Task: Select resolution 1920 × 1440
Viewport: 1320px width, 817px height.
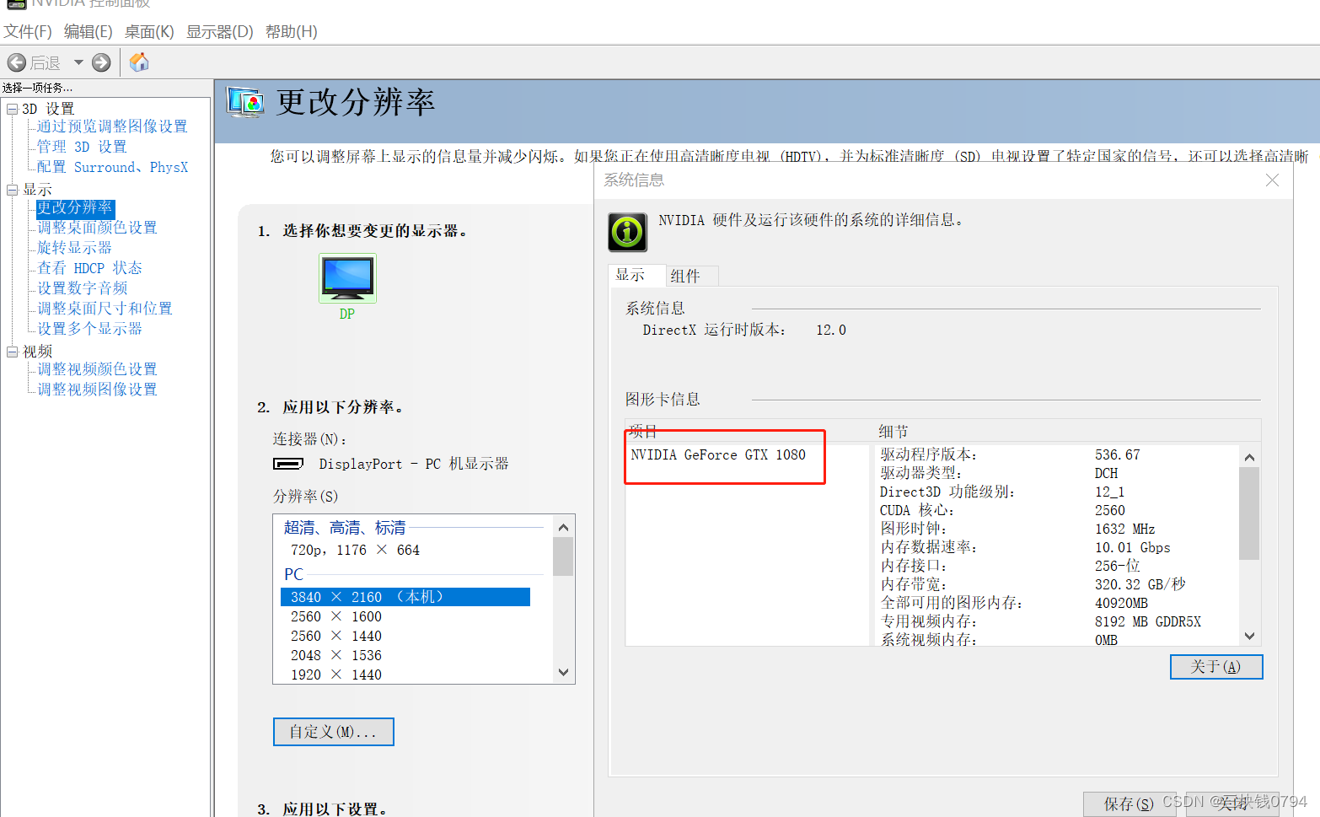Action: (336, 675)
